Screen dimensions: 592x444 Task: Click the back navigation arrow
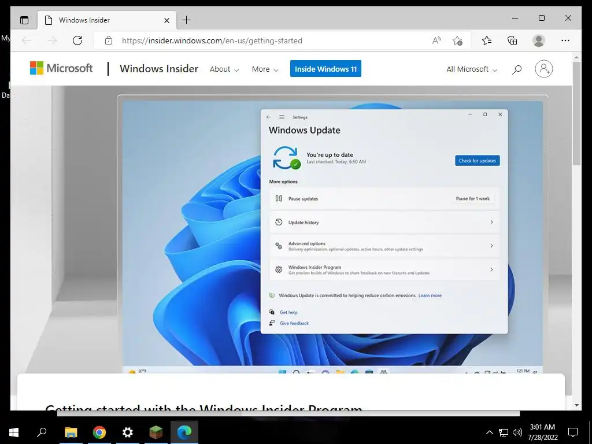point(27,40)
